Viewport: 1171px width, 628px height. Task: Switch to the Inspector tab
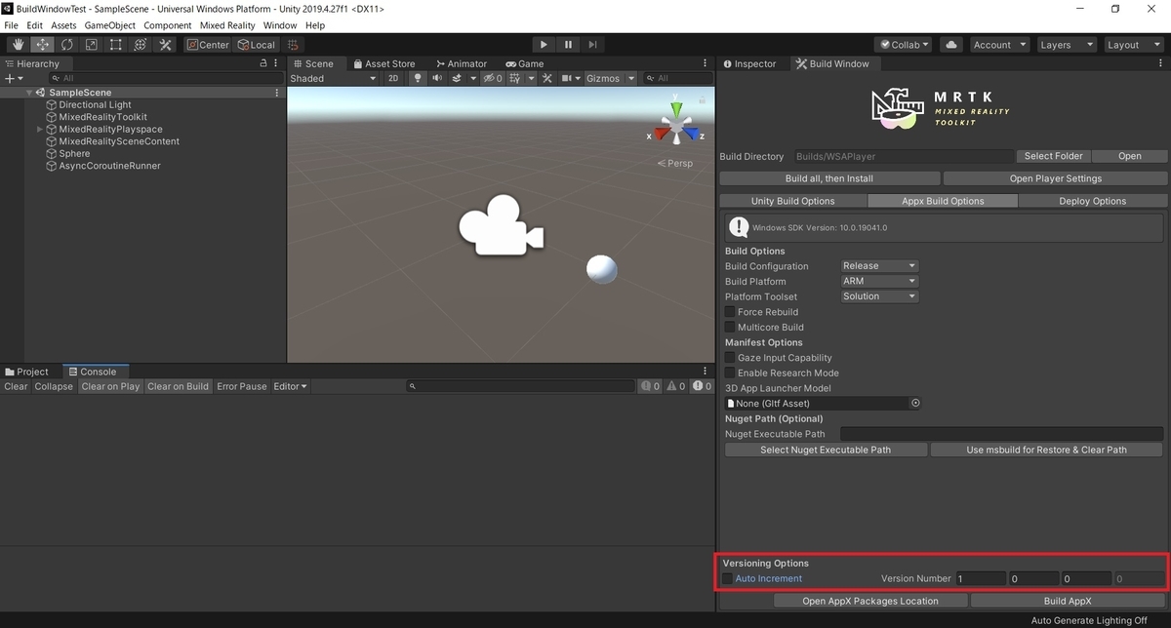pyautogui.click(x=748, y=63)
